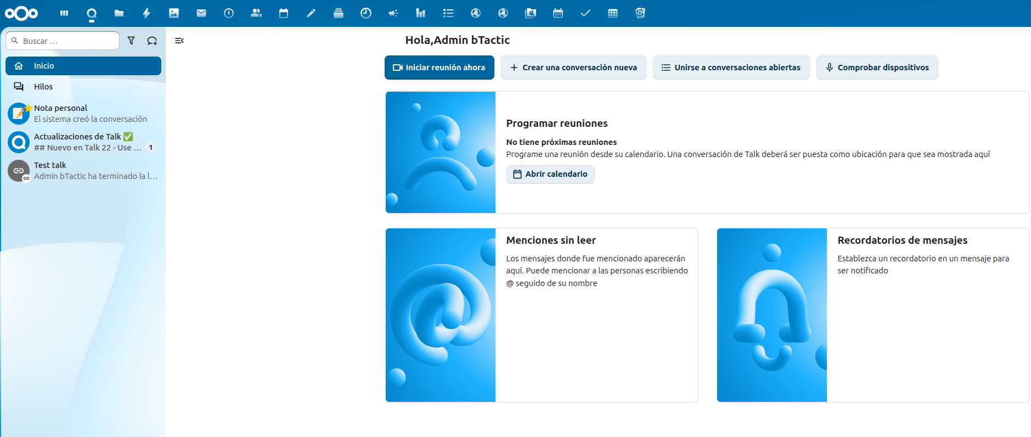Image resolution: width=1031 pixels, height=437 pixels.
Task: Open the Tables grid icon
Action: pyautogui.click(x=613, y=13)
